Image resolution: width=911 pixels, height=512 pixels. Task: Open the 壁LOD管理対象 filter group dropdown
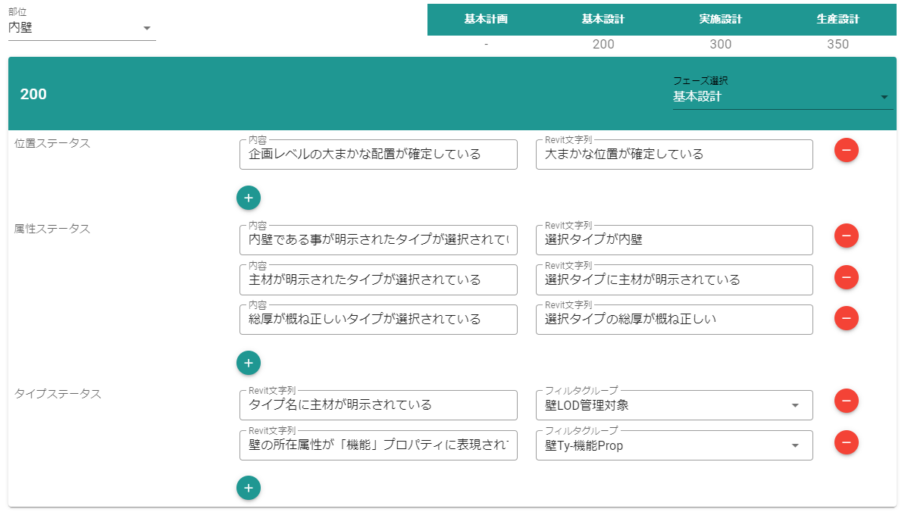[674, 405]
